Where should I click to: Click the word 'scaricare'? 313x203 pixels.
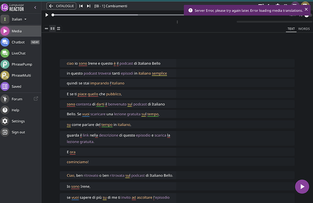tap(98, 114)
